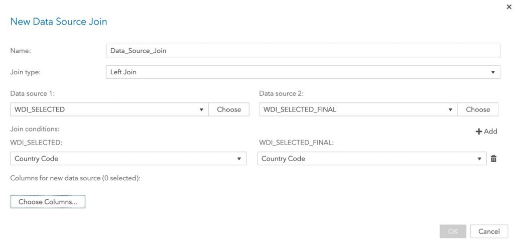Open the Choose Columns... button

click(48, 202)
